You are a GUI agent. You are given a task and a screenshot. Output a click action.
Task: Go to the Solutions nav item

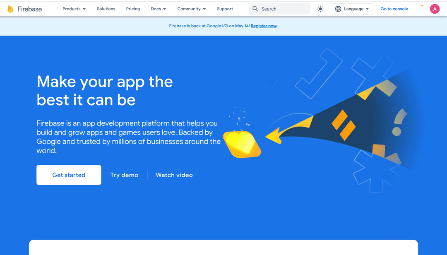click(x=106, y=9)
